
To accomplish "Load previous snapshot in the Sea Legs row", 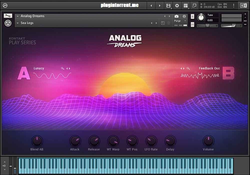I will tap(151, 23).
